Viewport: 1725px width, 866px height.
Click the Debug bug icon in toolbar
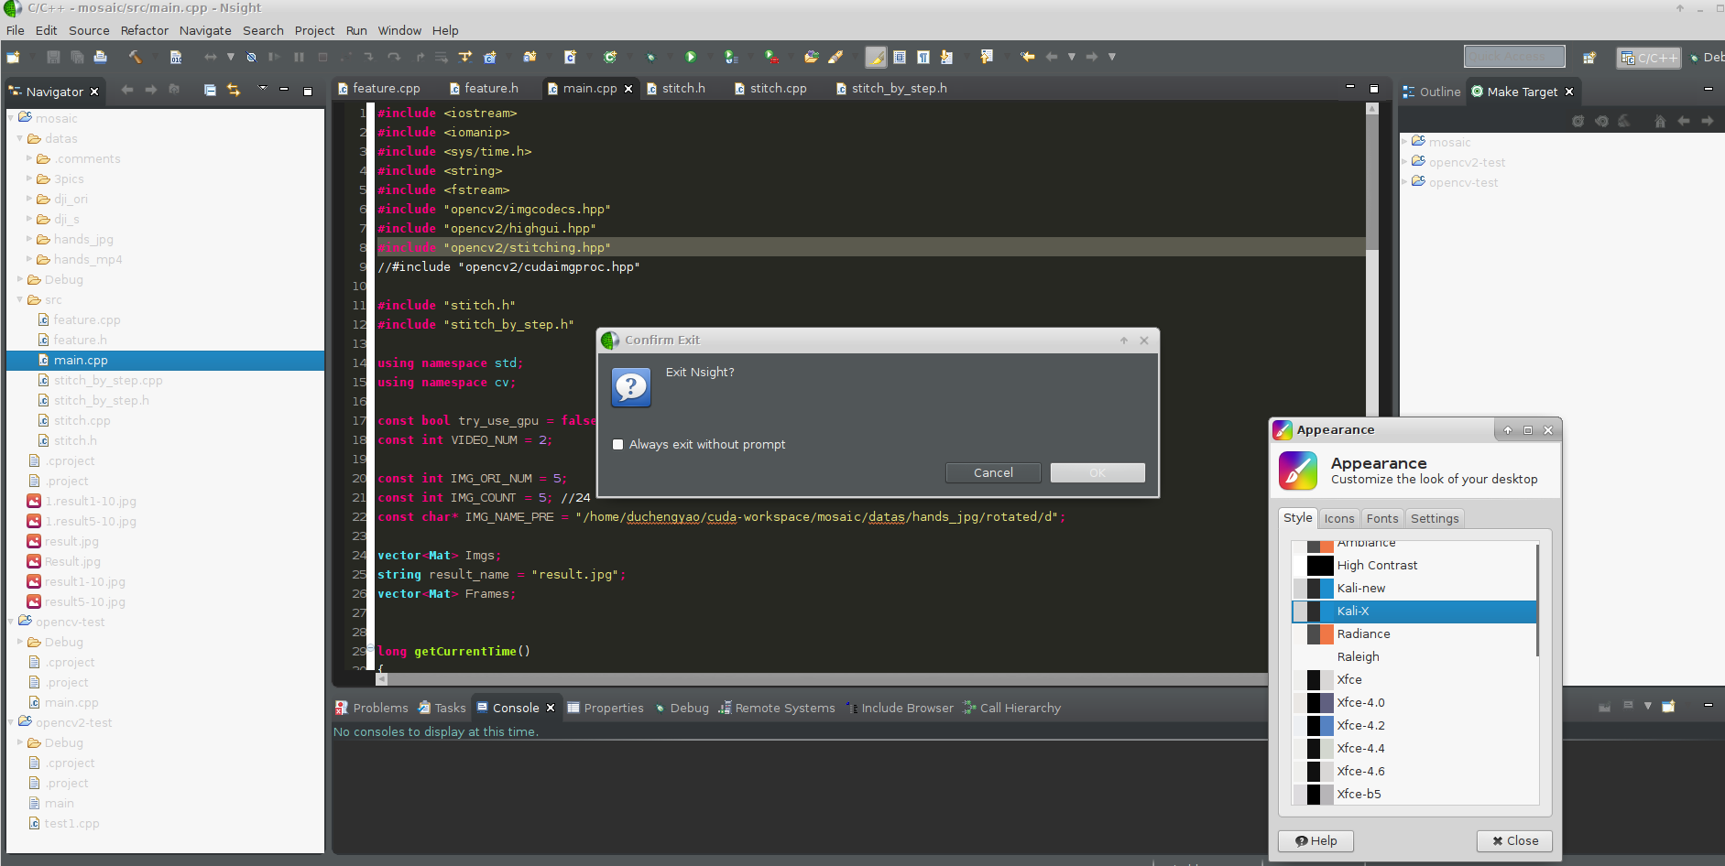point(650,57)
